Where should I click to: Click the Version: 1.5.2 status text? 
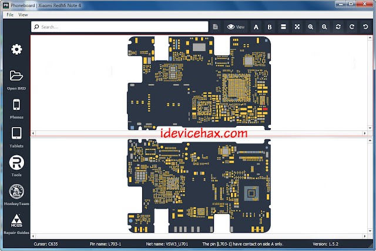325,244
